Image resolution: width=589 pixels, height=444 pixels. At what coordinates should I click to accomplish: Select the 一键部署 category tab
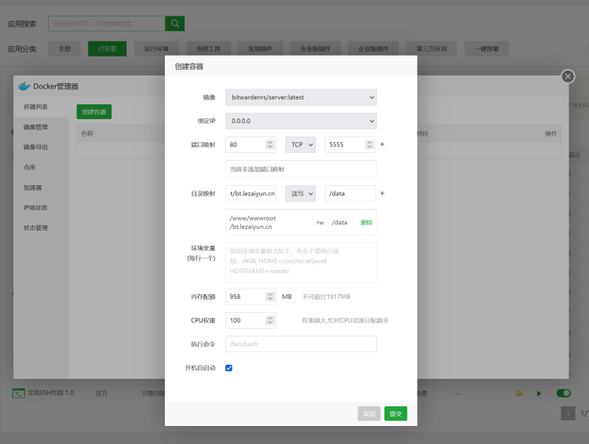point(486,49)
